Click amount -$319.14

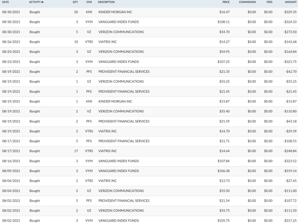pyautogui.click(x=290, y=171)
